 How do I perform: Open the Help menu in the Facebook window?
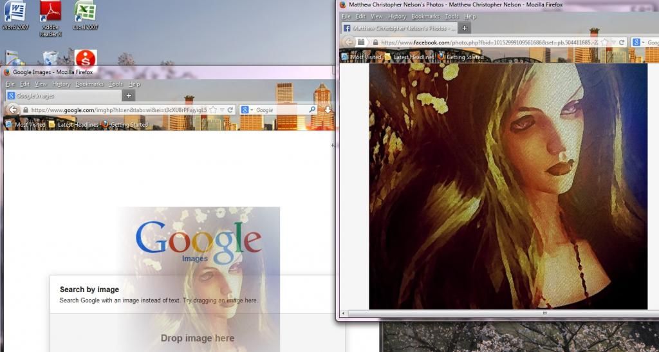[470, 16]
